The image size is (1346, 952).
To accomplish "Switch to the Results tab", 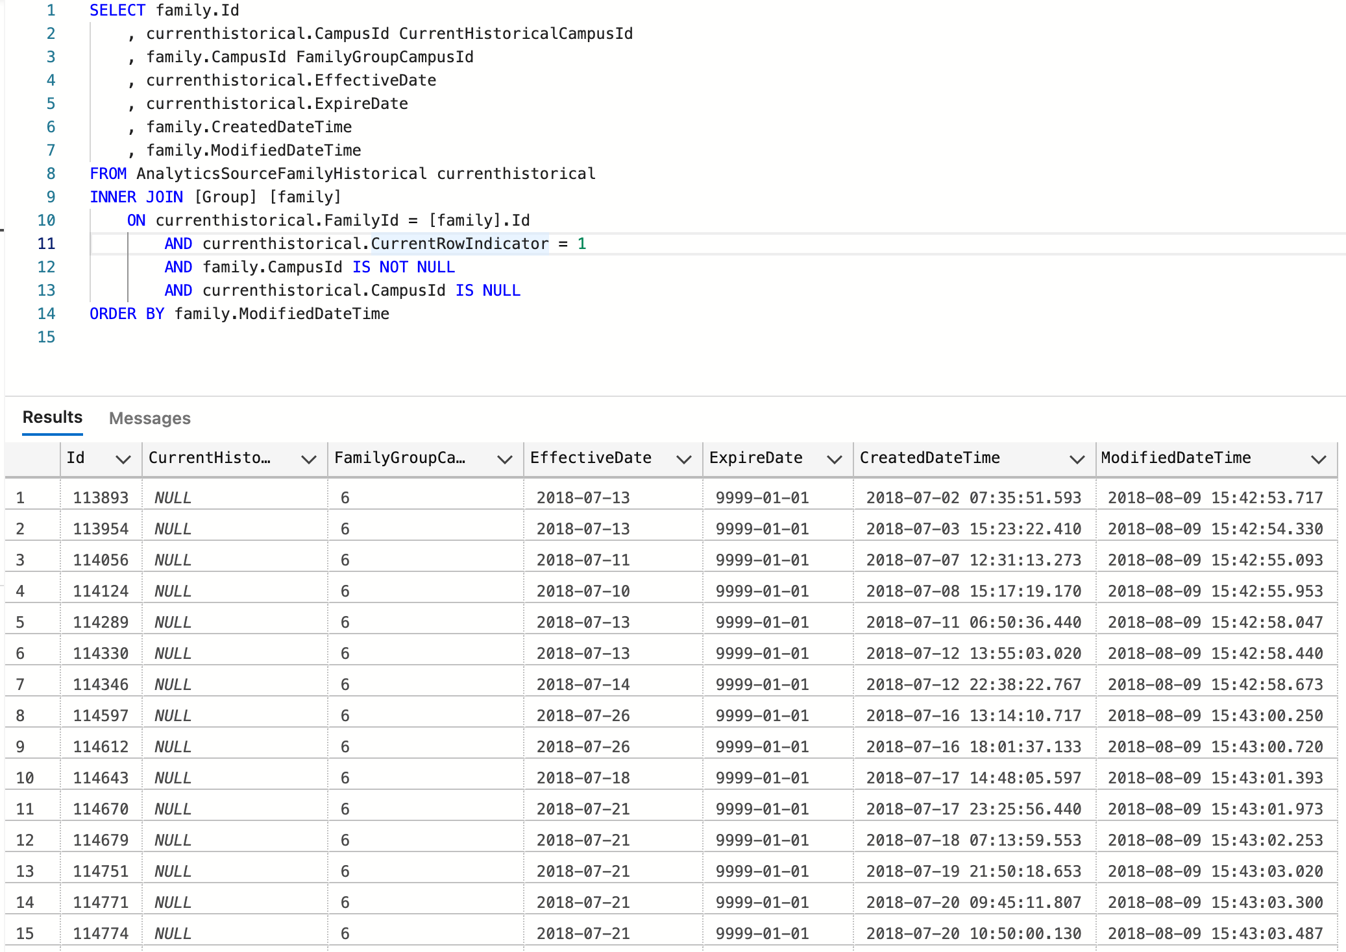I will (51, 417).
